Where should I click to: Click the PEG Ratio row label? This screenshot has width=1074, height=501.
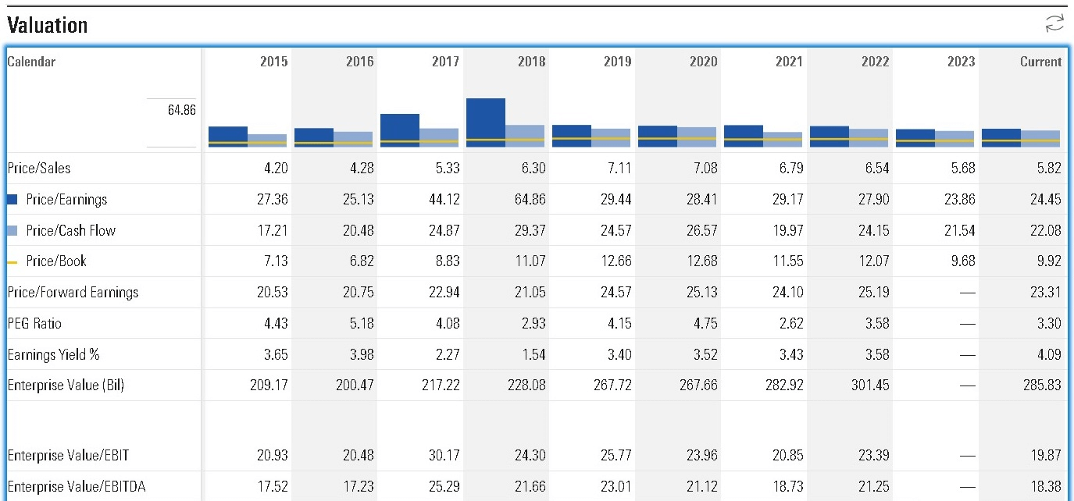pyautogui.click(x=34, y=324)
